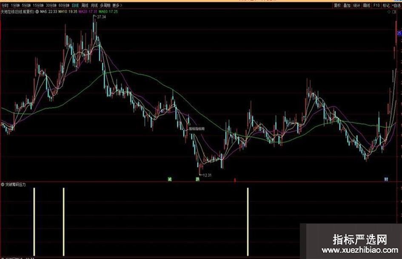Image resolution: width=402 pixels, height=259 pixels.
Task: Click the 叠加 overlay button
Action: click(x=347, y=6)
